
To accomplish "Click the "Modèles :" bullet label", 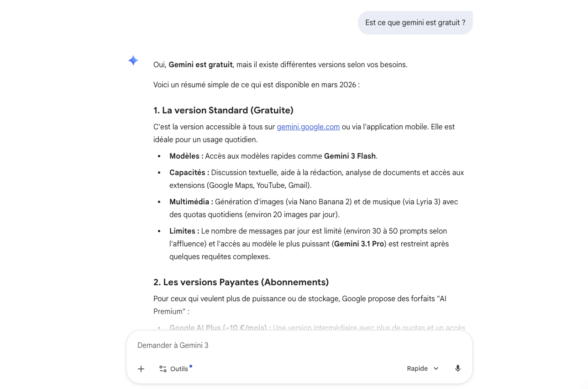I will [x=186, y=156].
